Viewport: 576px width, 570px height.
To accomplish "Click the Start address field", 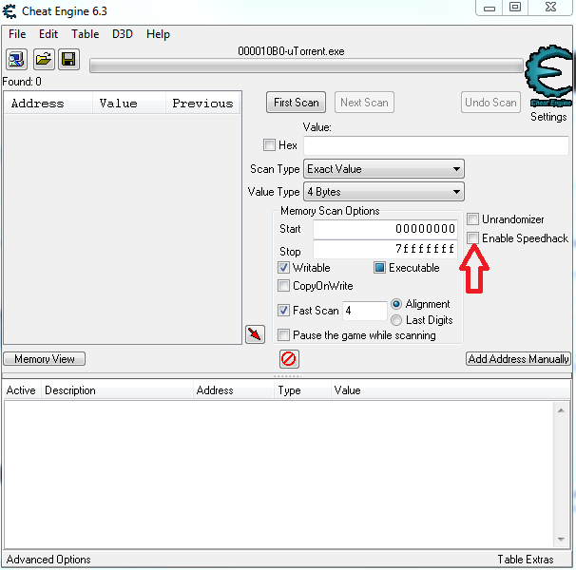I will (x=385, y=229).
